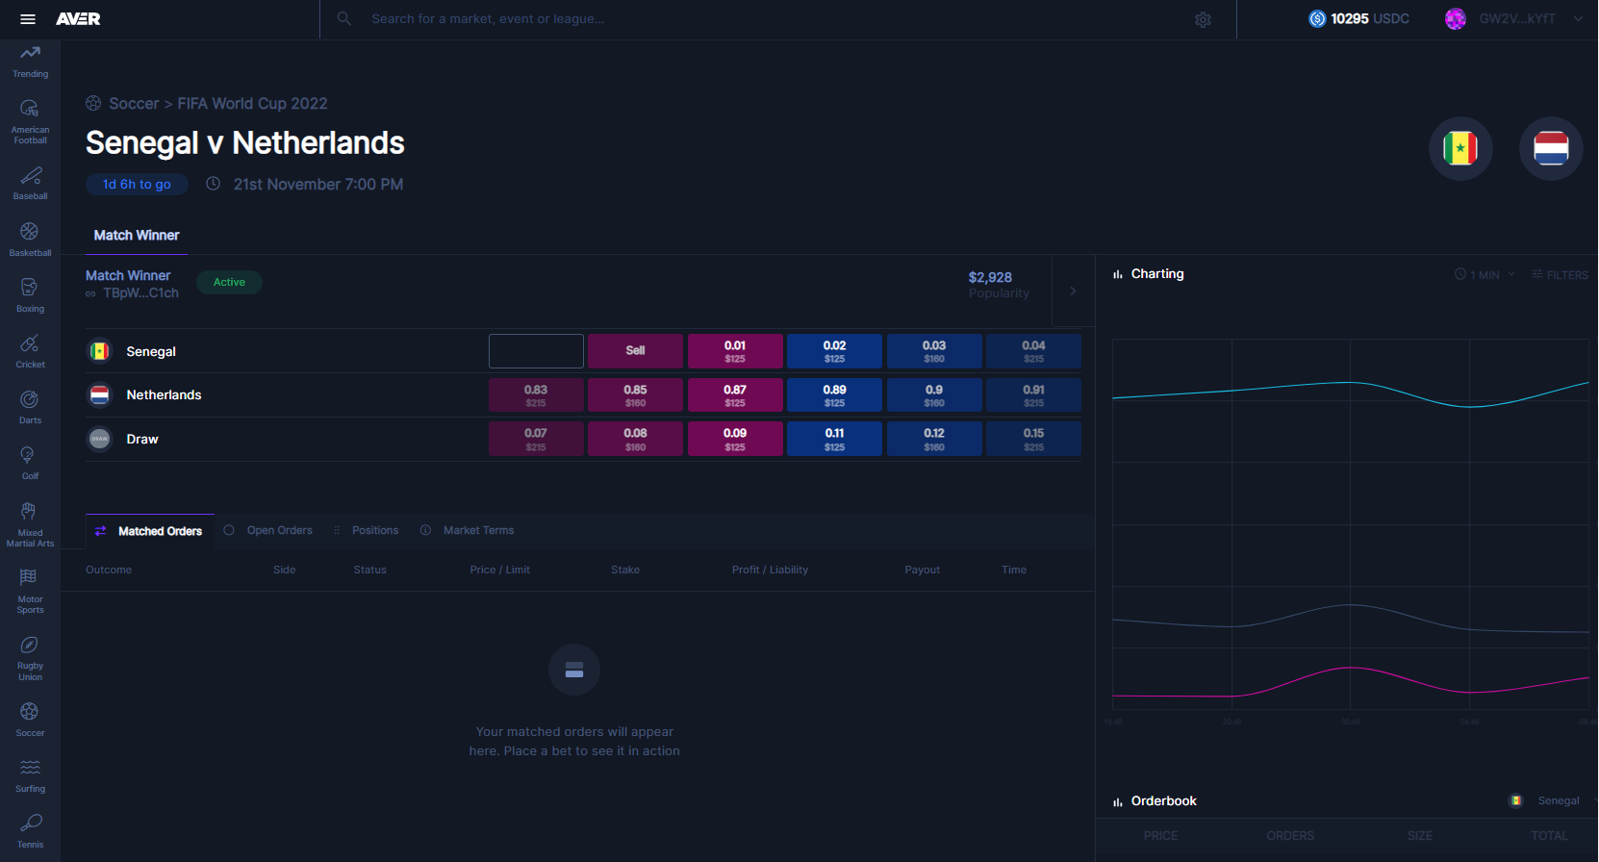Open chart FILTERS option
The image size is (1599, 862).
coord(1560,274)
